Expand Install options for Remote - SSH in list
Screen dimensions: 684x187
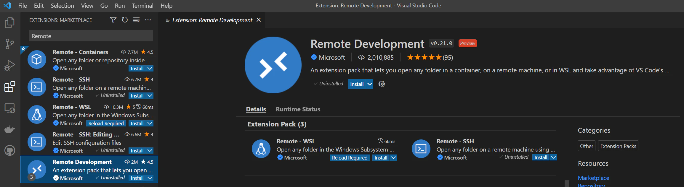(x=150, y=96)
